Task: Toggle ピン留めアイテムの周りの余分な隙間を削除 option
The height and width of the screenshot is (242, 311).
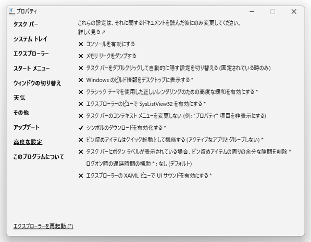Action: (184, 152)
